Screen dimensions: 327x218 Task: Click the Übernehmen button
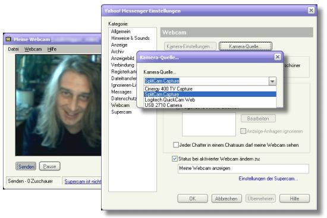click(x=260, y=198)
